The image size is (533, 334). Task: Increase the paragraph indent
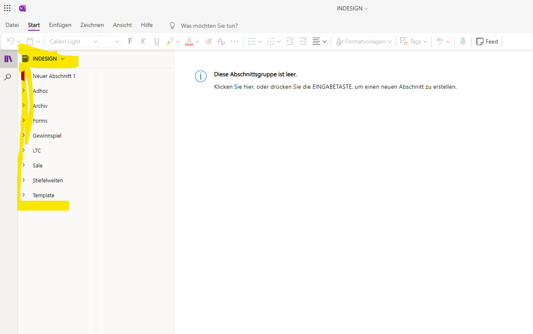pos(303,41)
